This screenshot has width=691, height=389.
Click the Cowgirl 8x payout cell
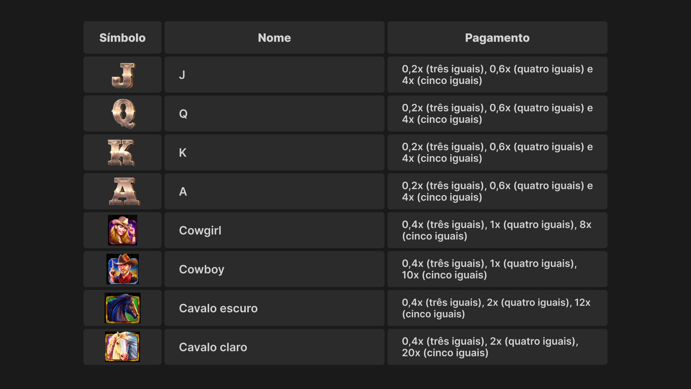497,230
